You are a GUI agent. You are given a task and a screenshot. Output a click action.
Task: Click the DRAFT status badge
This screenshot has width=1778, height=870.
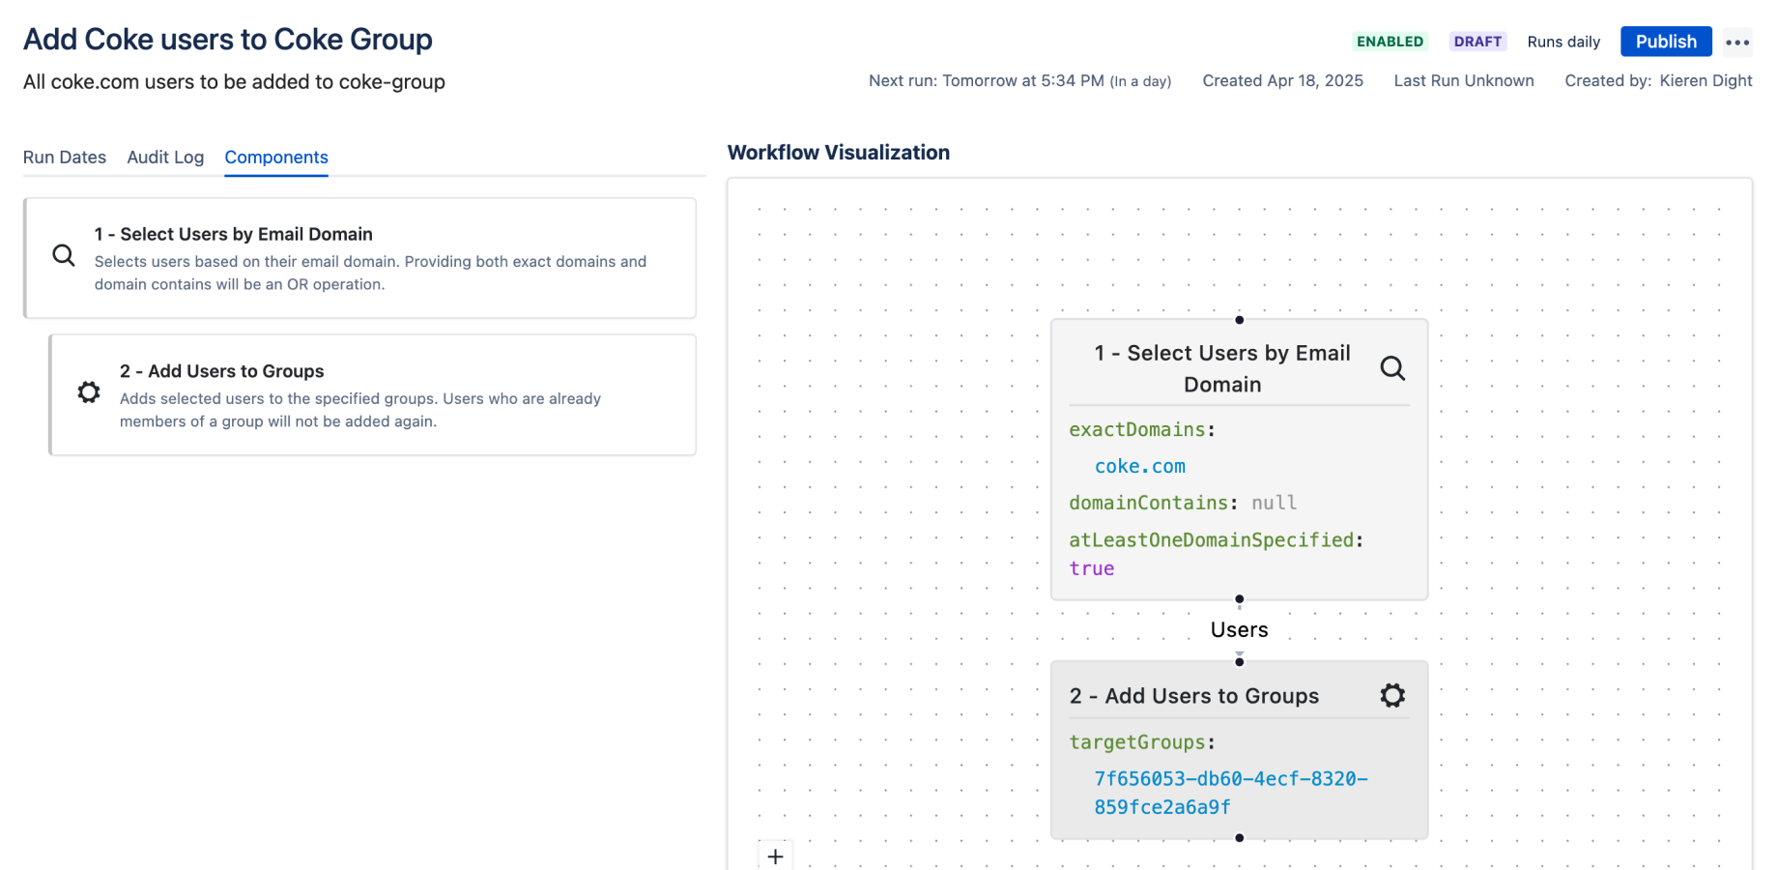pyautogui.click(x=1477, y=42)
